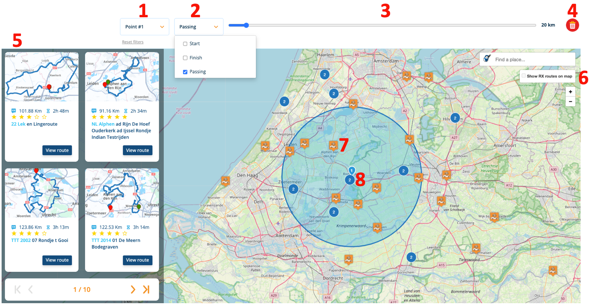The width and height of the screenshot is (589, 306).
Task: Click the 2h 34m duration text
Action: click(138, 111)
